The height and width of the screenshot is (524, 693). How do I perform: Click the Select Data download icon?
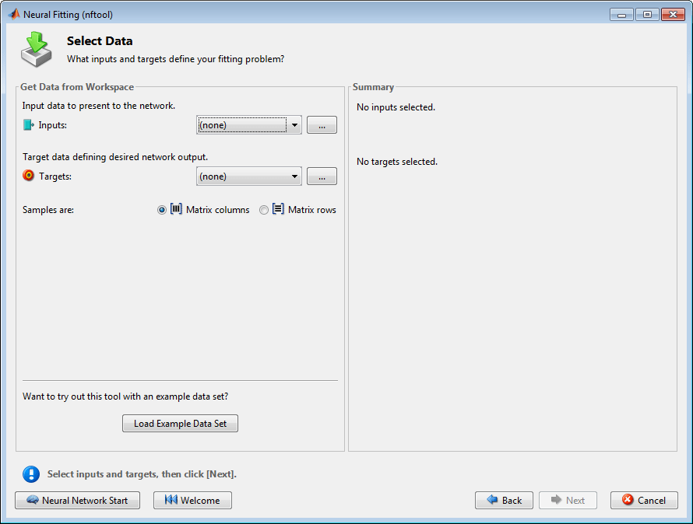pos(37,49)
